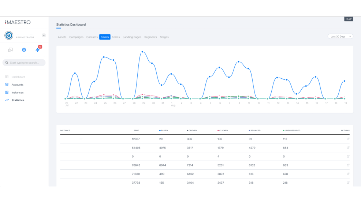Viewport: 361px width, 203px height.
Task: Click the Accounts layers icon in sidebar
Action: (x=7, y=84)
